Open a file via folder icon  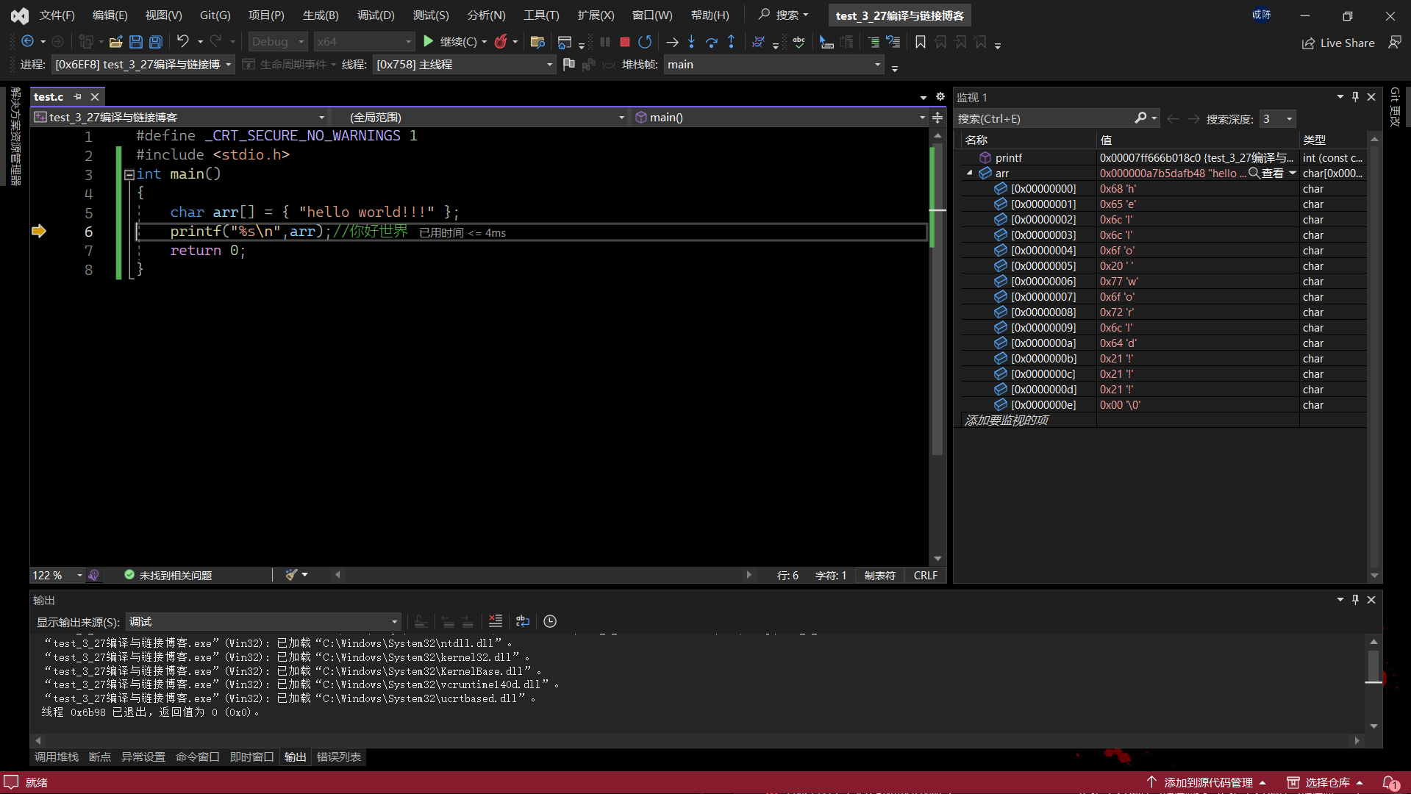pos(115,42)
